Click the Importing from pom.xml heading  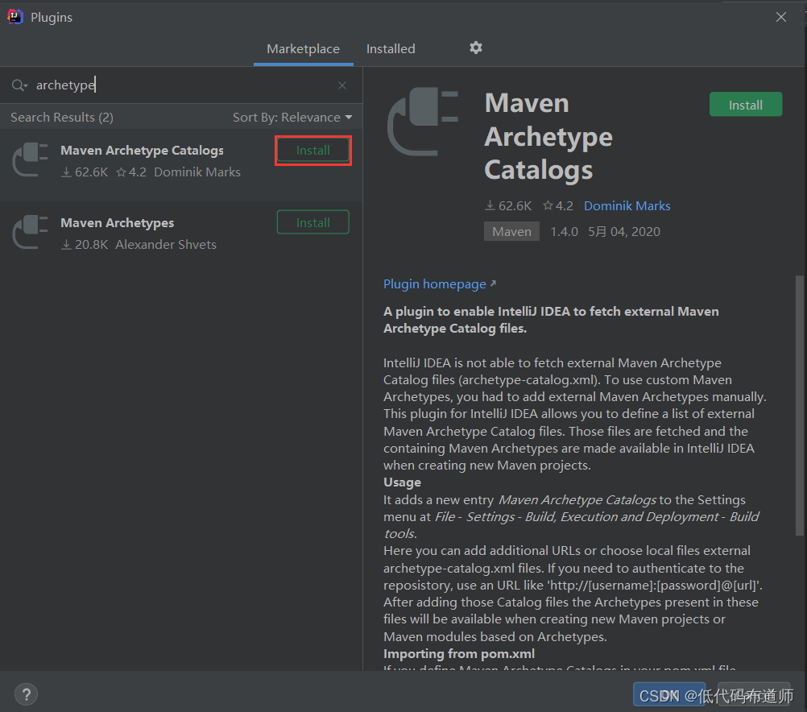pyautogui.click(x=458, y=654)
